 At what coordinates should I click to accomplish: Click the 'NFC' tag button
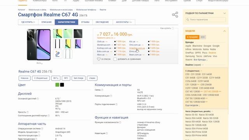pyautogui.click(x=66, y=78)
